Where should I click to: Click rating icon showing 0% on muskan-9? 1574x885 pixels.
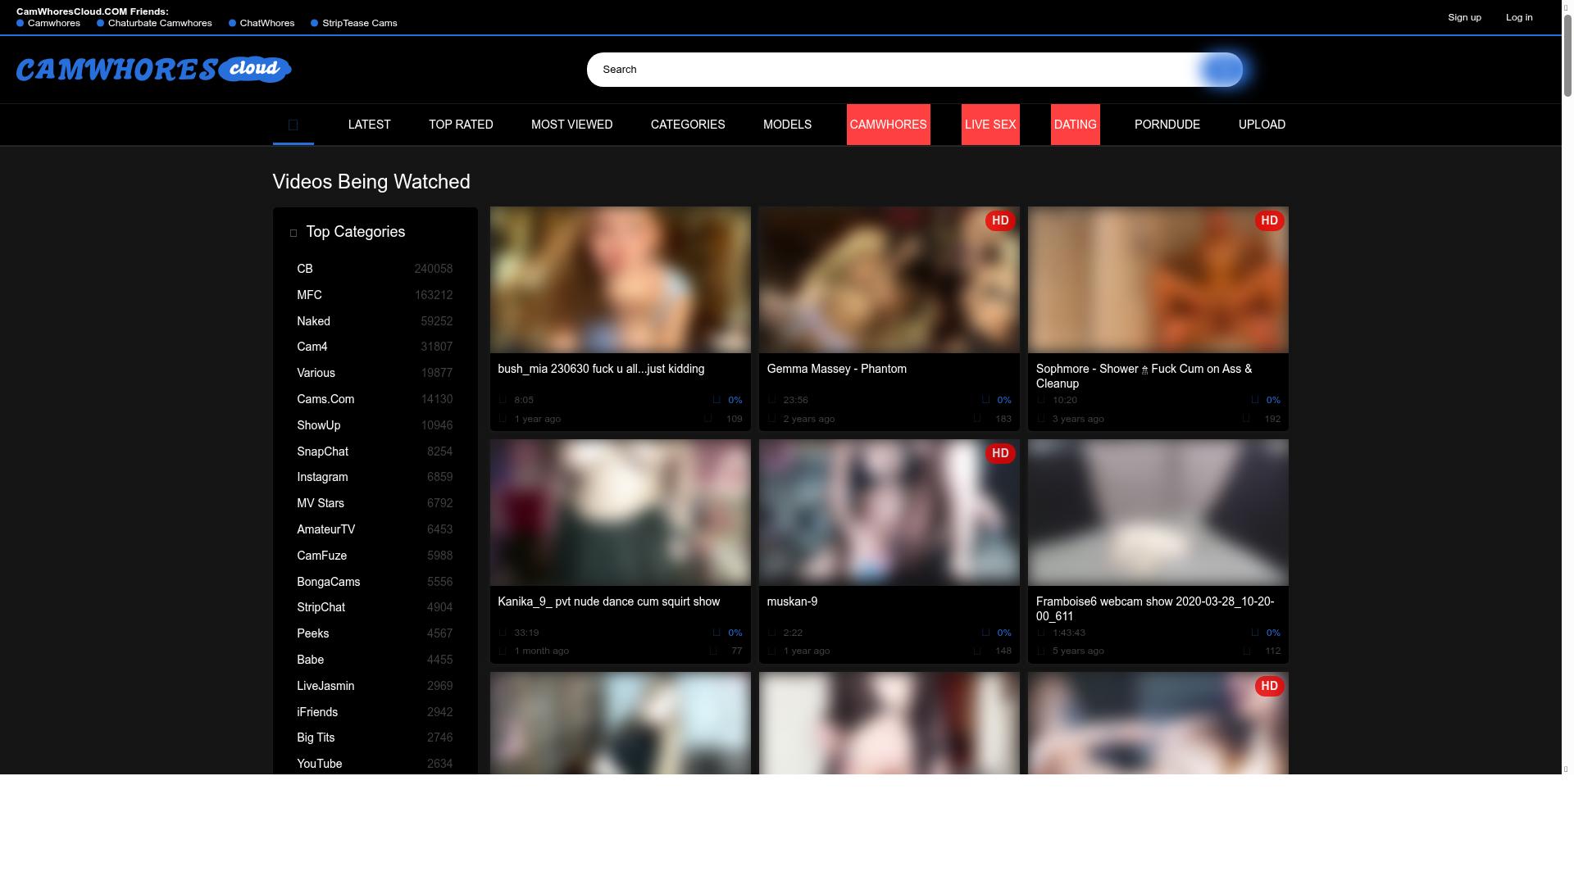pyautogui.click(x=985, y=633)
